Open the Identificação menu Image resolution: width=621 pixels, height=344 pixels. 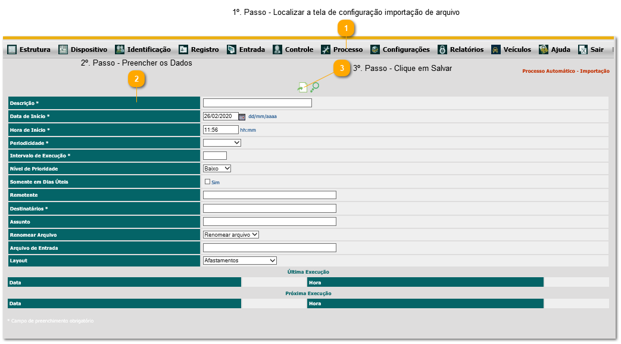click(x=149, y=49)
